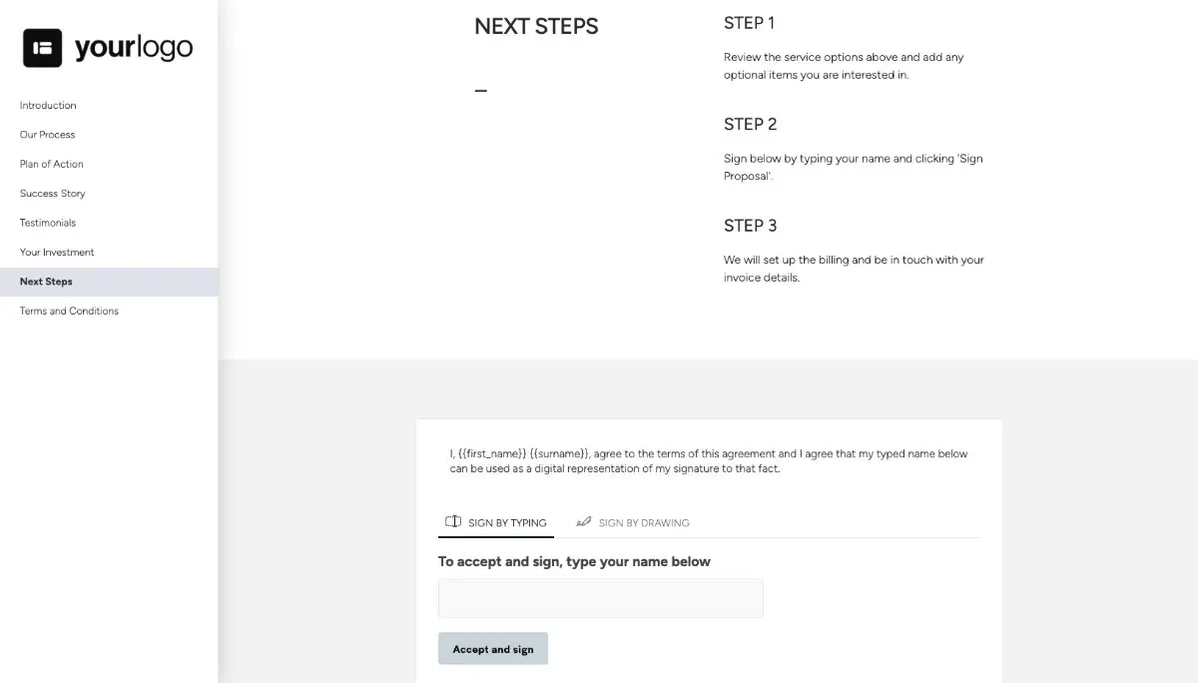Click the yourlogo wordmark text
This screenshot has width=1198, height=683.
[x=132, y=47]
